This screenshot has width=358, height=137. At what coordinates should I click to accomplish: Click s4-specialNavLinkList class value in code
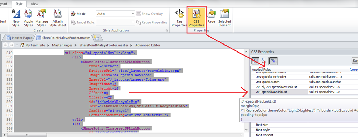(109, 53)
